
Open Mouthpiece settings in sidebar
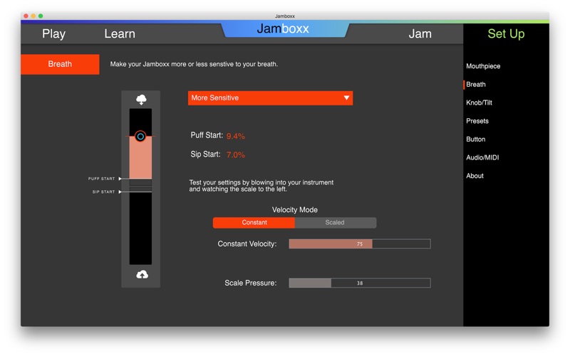click(483, 66)
